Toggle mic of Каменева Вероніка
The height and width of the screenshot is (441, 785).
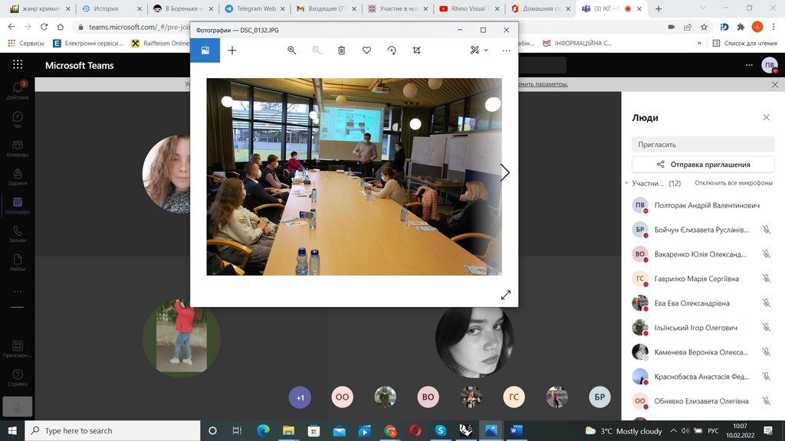(766, 352)
